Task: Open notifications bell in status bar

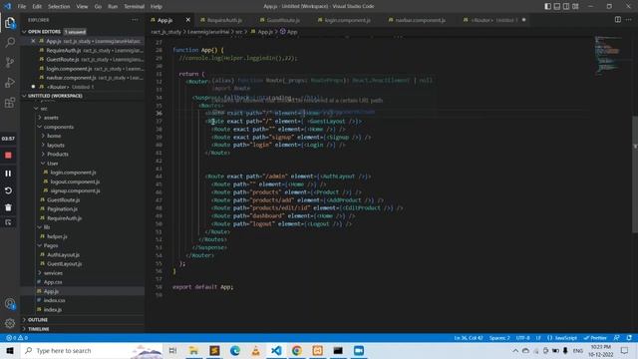Action: click(x=629, y=338)
